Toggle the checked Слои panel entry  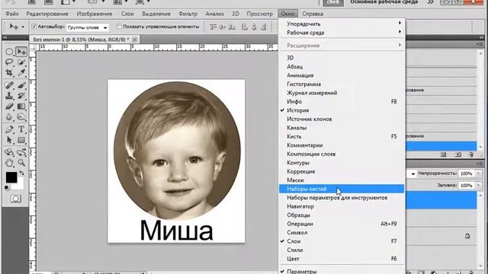point(342,241)
